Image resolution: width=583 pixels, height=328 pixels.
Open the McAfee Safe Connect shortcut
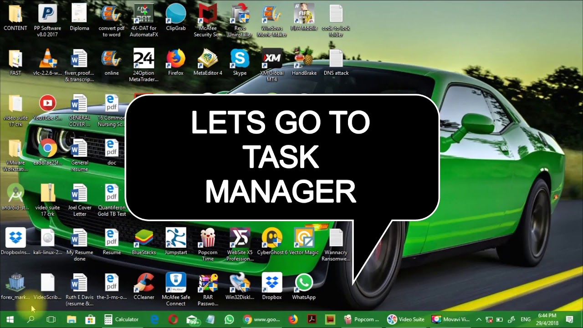click(176, 289)
